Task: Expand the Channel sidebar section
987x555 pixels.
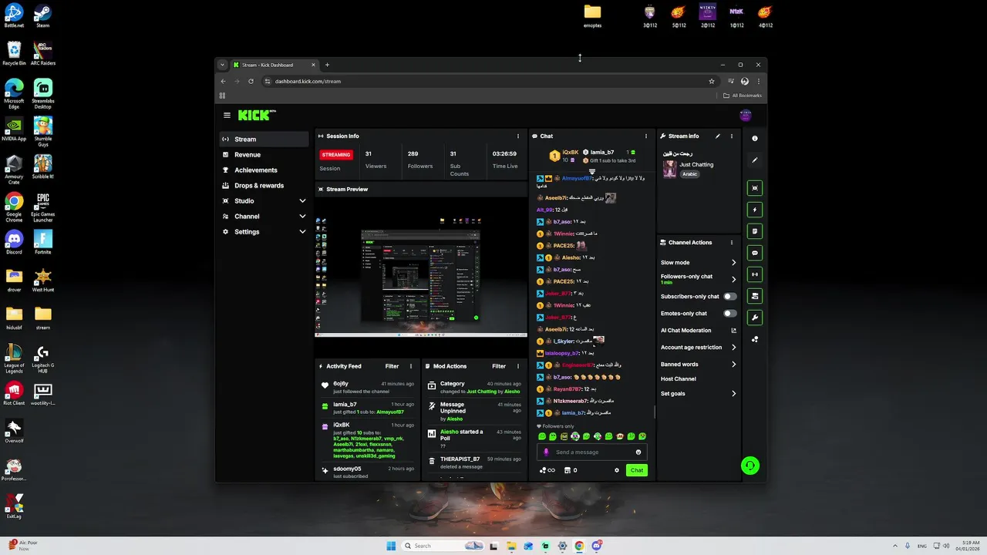Action: click(x=264, y=217)
